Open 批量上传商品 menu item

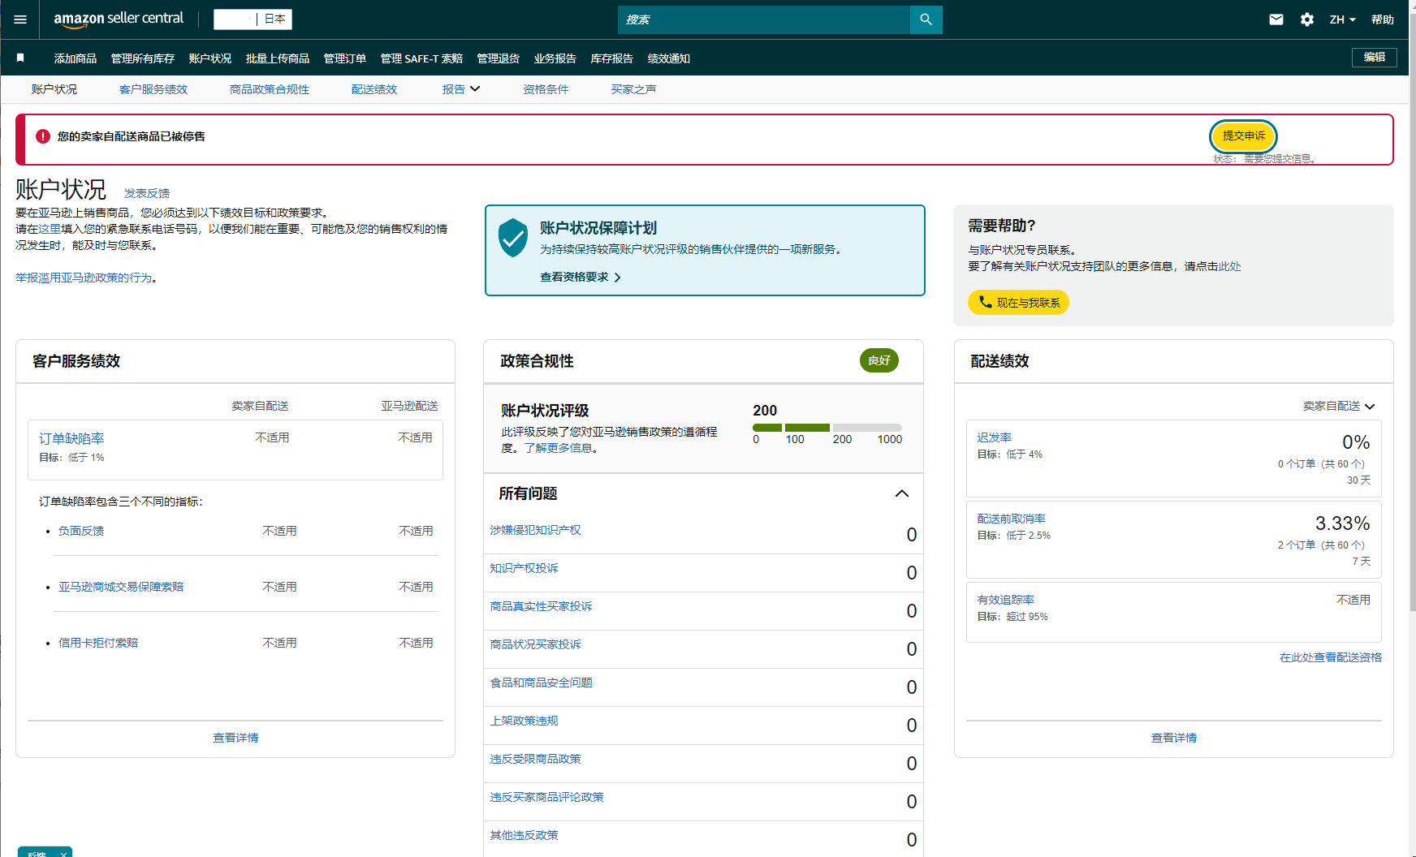click(x=278, y=58)
